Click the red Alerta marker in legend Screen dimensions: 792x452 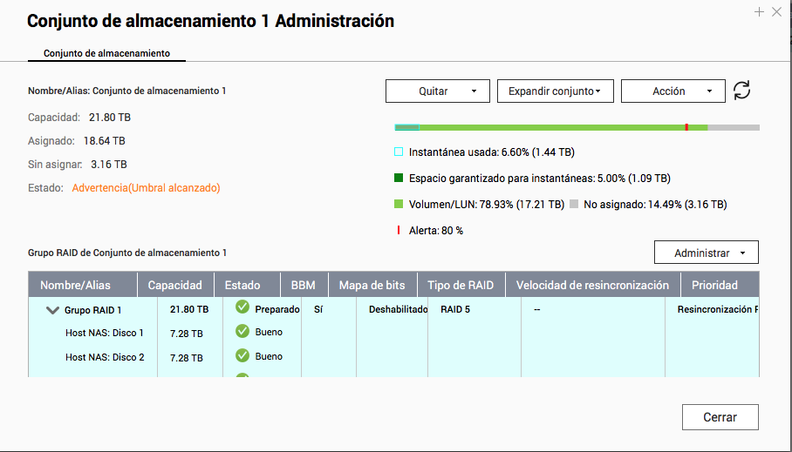[x=399, y=231]
